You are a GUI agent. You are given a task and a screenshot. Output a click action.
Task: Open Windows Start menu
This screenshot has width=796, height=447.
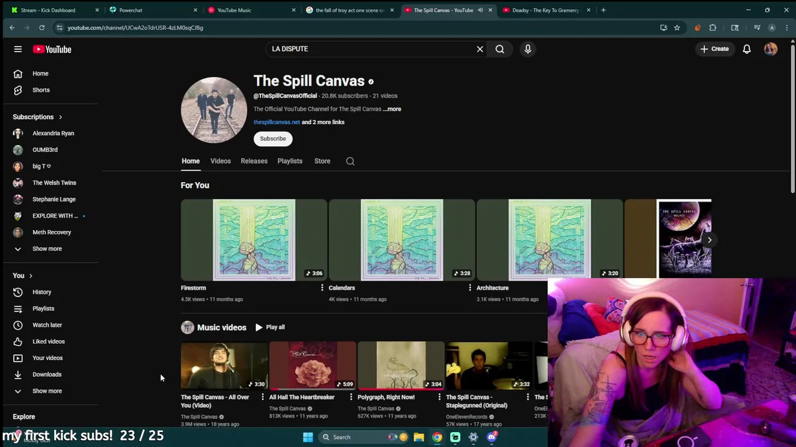coord(308,437)
